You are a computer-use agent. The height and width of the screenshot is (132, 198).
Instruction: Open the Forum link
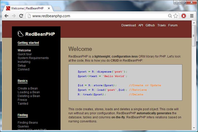coord(173,25)
